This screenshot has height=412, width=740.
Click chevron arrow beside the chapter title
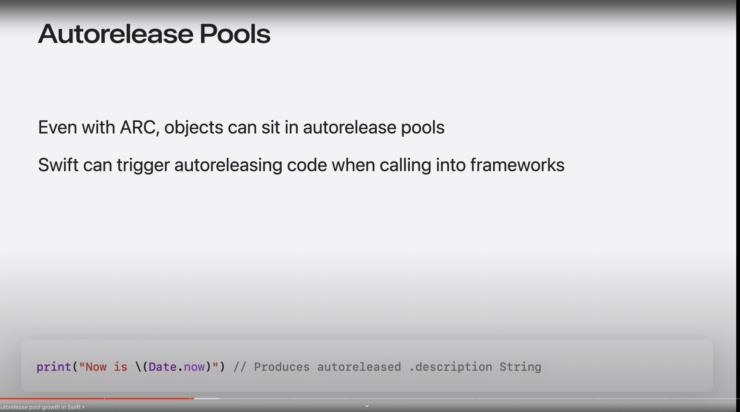click(83, 407)
